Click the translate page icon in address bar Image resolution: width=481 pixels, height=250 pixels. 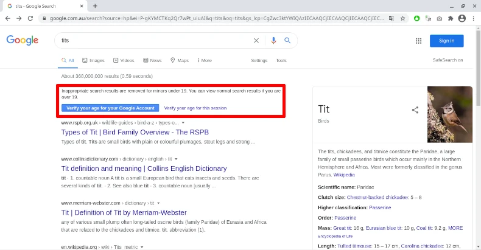coord(391,18)
